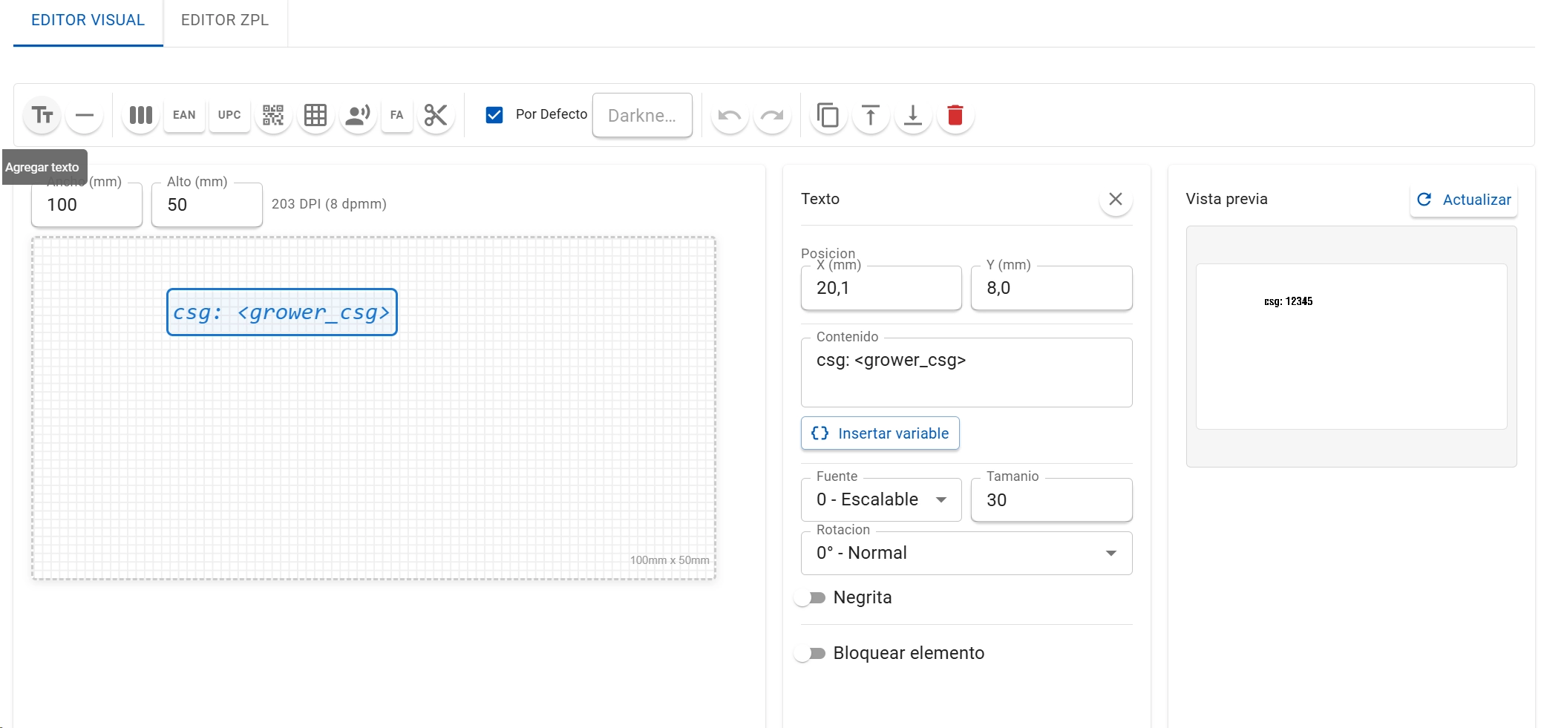The height and width of the screenshot is (728, 1544).
Task: Insert a QR code
Action: (x=273, y=115)
